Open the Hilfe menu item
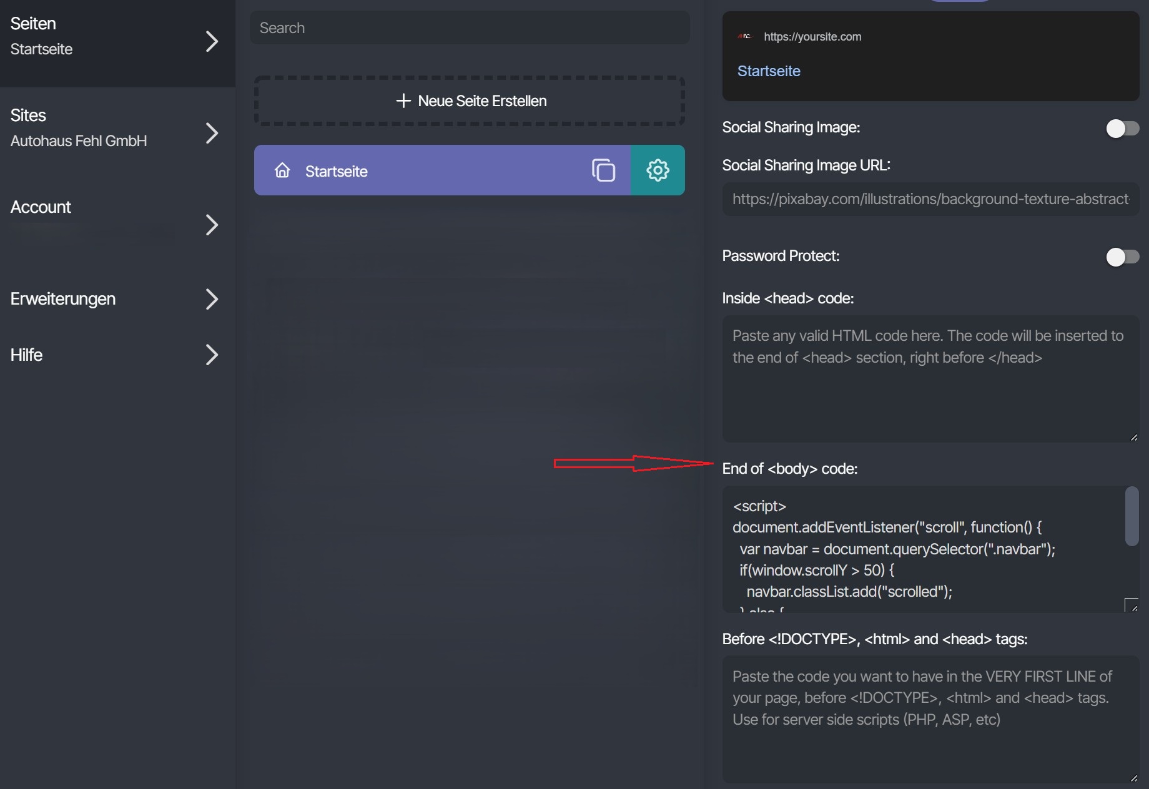 (26, 355)
